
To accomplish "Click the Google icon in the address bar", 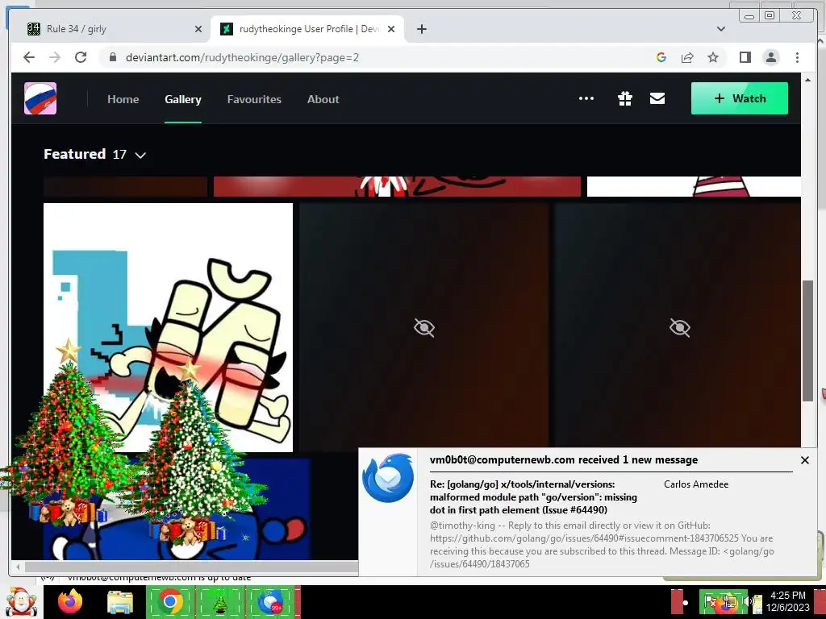I will pyautogui.click(x=661, y=57).
